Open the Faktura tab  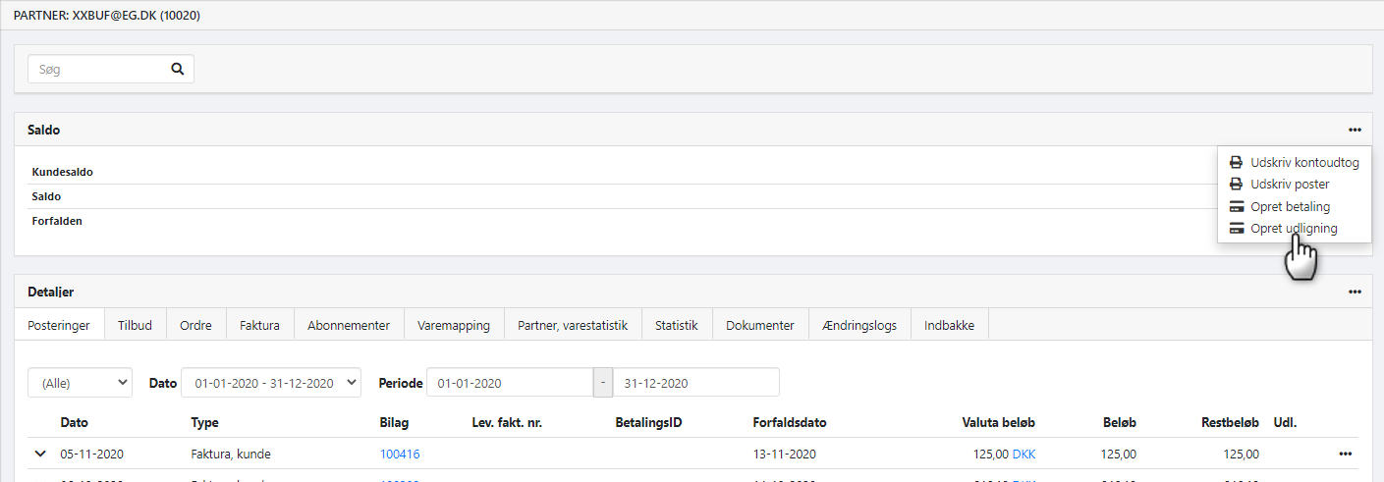click(x=259, y=325)
